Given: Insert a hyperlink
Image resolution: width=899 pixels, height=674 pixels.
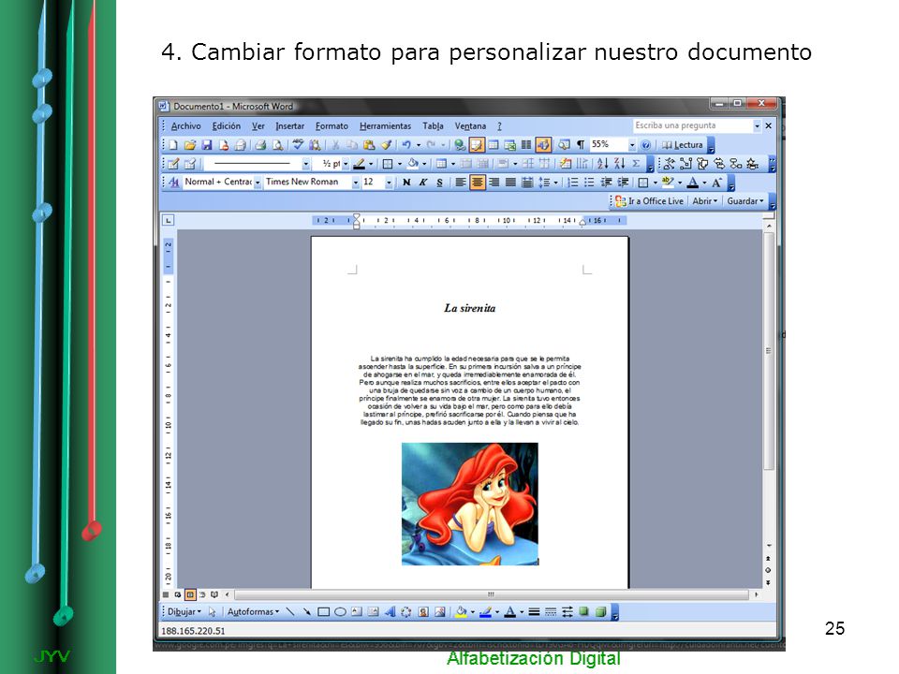Looking at the screenshot, I should [x=459, y=145].
